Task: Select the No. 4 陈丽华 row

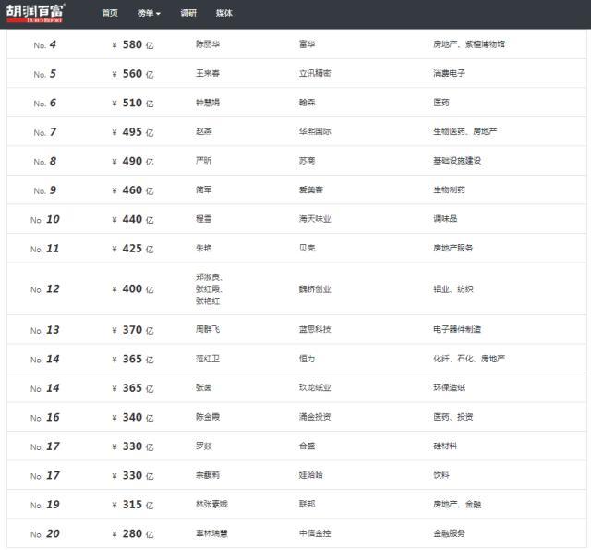Action: pyautogui.click(x=296, y=44)
